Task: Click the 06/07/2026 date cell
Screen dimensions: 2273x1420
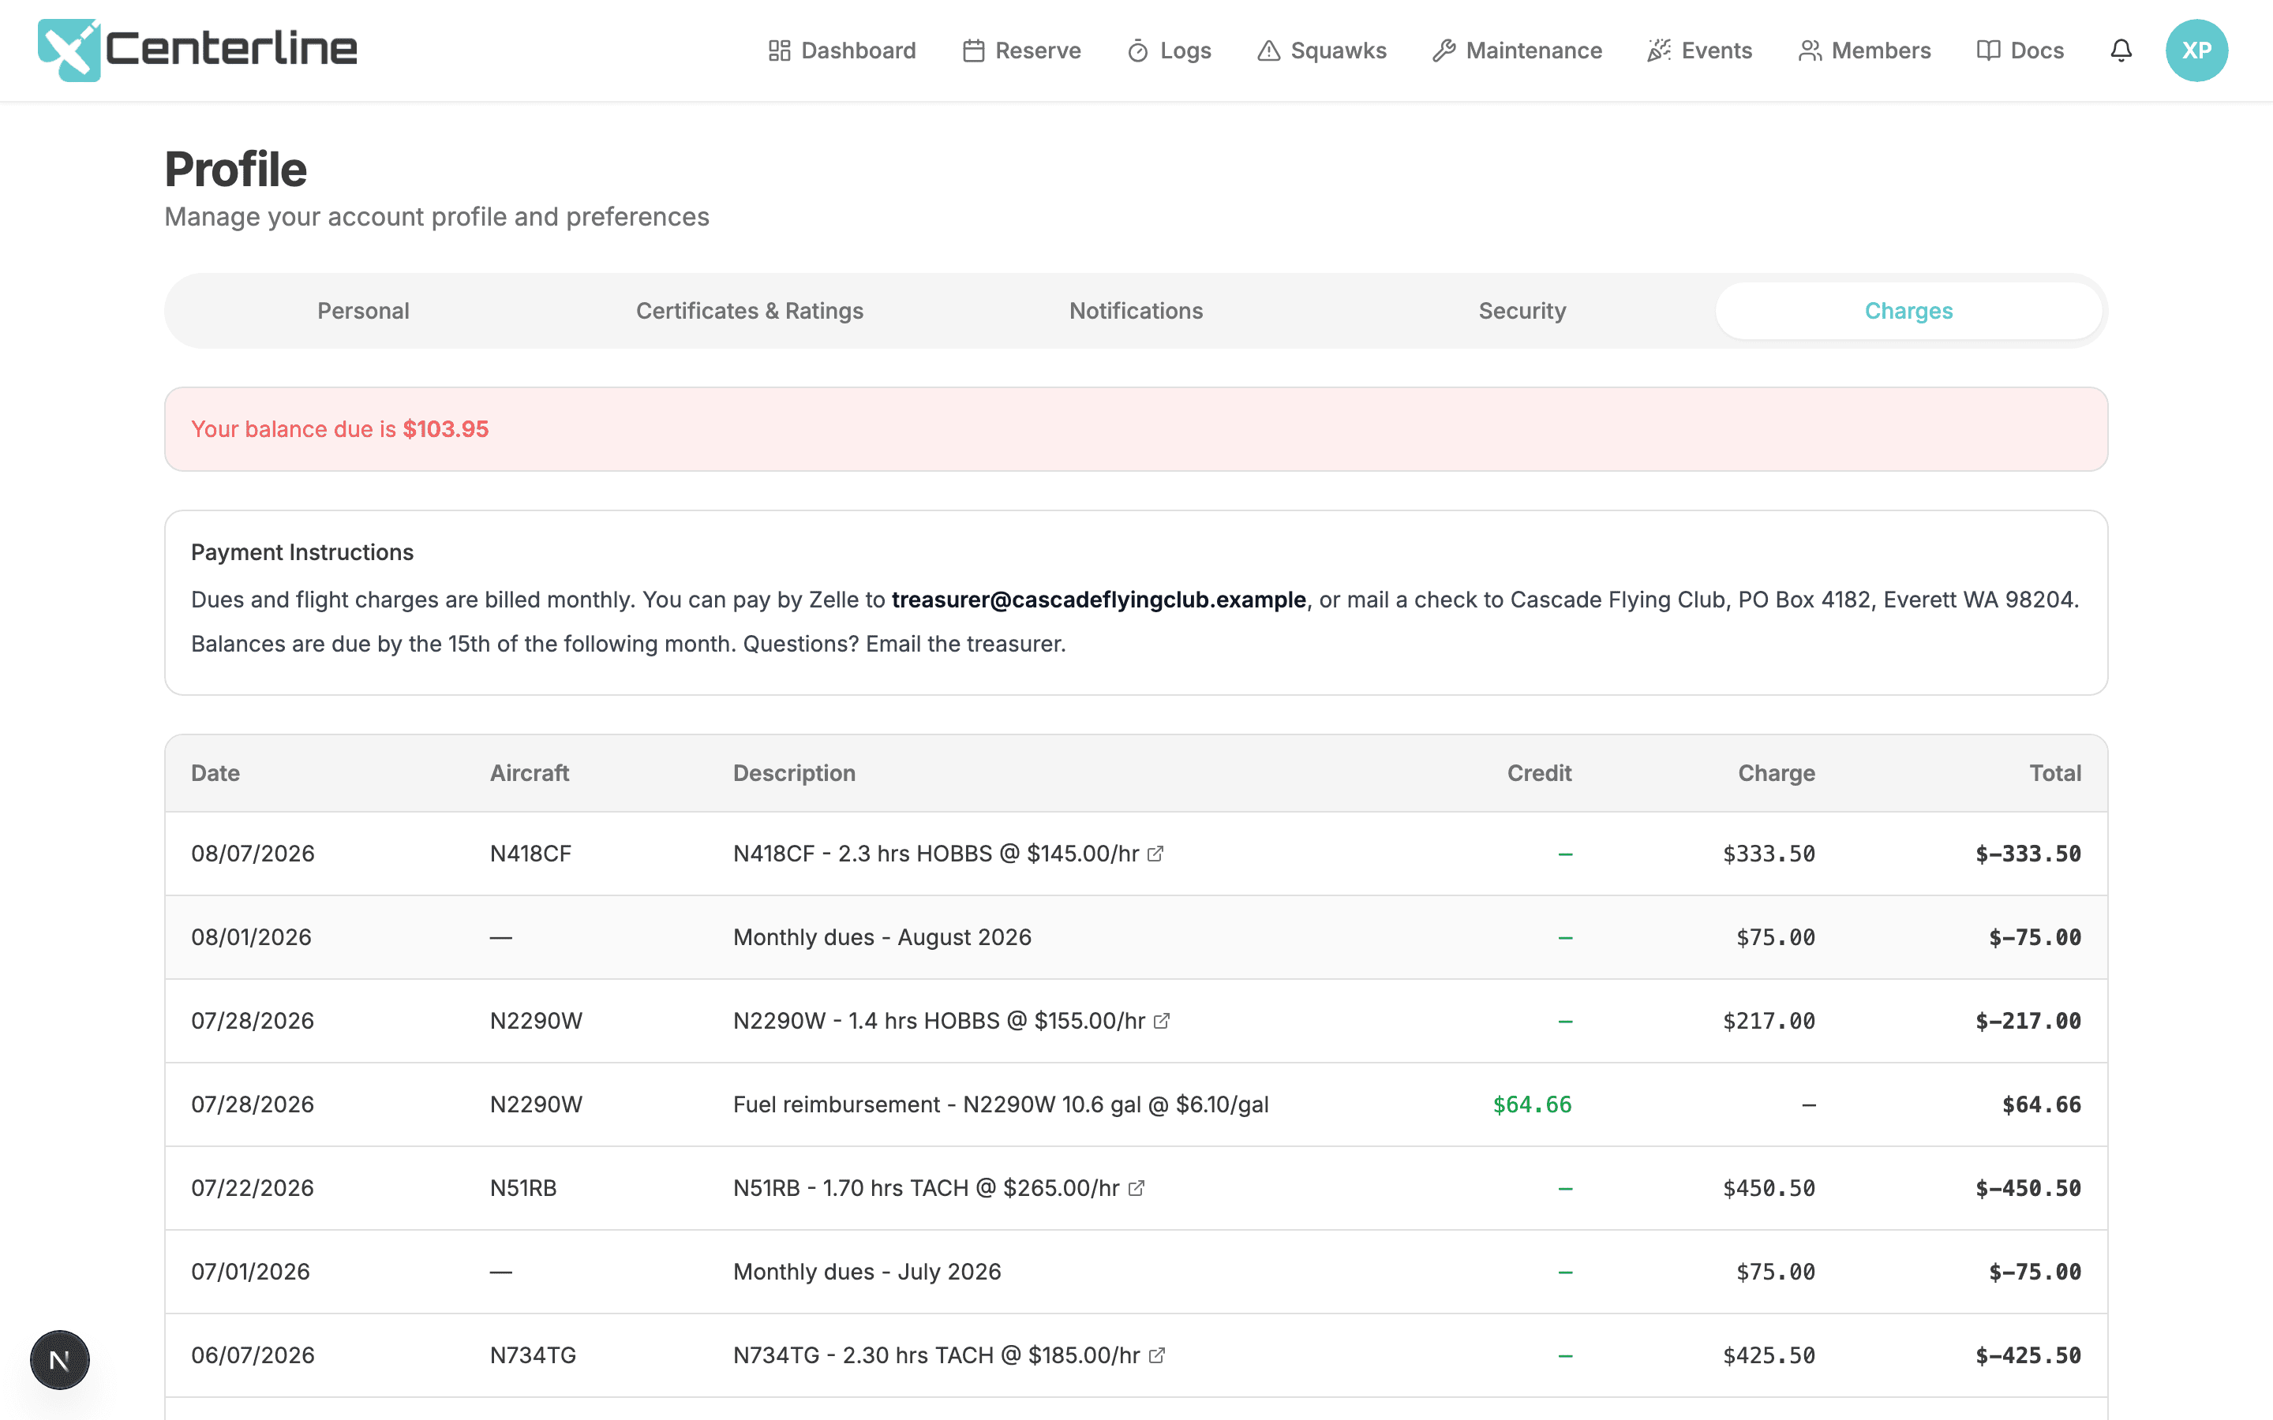Action: (x=253, y=1355)
